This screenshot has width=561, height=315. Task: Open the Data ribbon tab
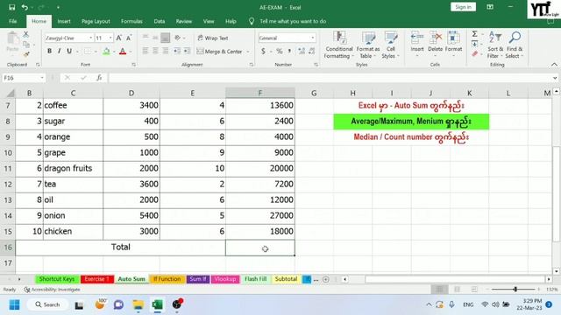(160, 21)
